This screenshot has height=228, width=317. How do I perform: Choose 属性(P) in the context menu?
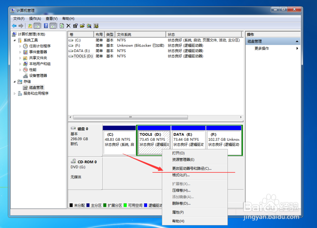[x=195, y=212]
